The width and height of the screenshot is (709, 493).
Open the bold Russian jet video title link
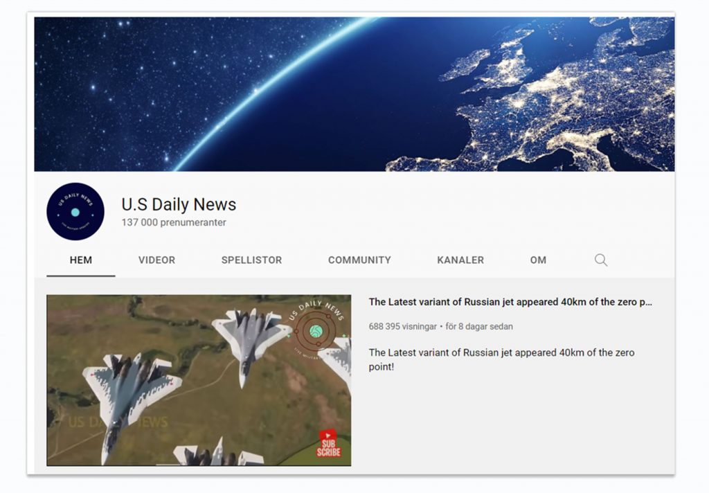pos(510,302)
